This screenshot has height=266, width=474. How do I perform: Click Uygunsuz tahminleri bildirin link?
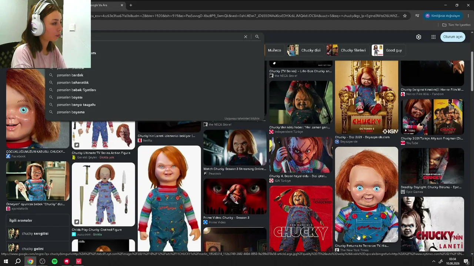pyautogui.click(x=242, y=119)
